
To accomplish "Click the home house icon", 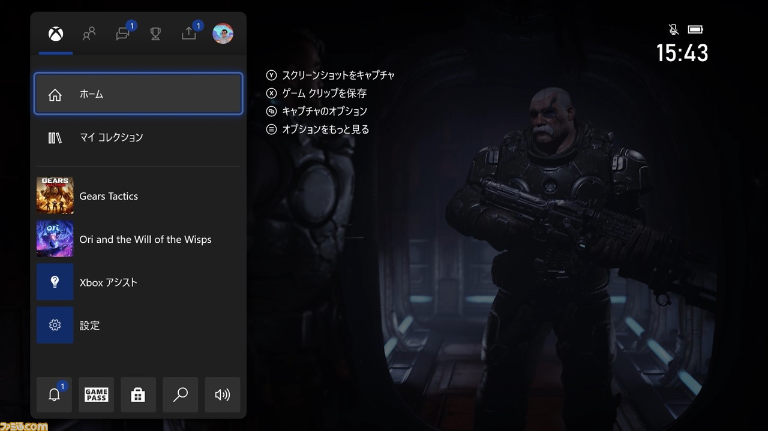I will (55, 95).
